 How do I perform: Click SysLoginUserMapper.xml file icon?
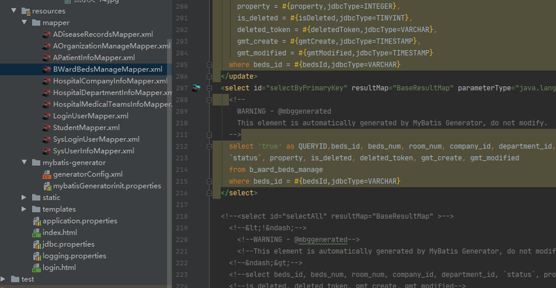pyautogui.click(x=47, y=139)
